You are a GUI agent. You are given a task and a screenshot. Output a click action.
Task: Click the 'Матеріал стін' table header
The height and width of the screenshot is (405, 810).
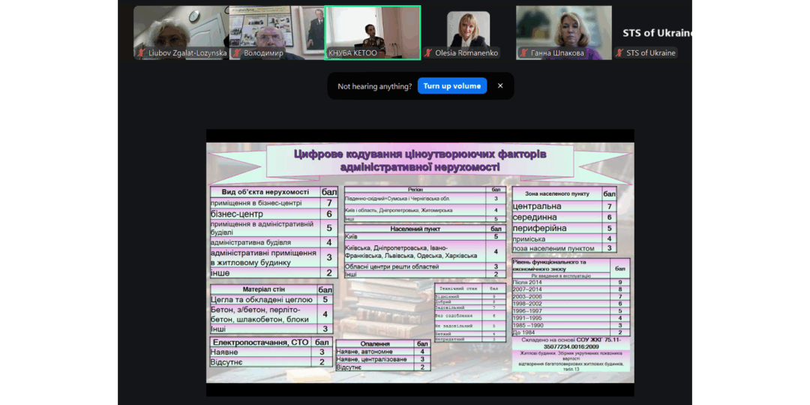point(263,289)
